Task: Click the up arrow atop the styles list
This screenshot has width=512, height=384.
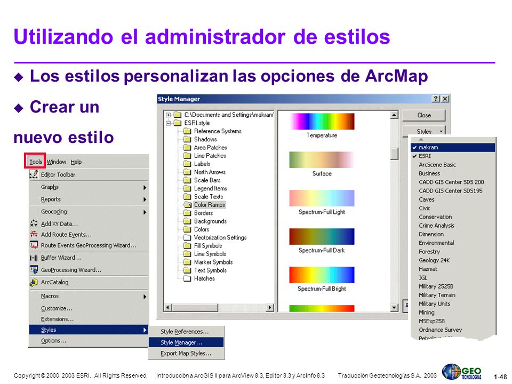Action: click(x=421, y=140)
